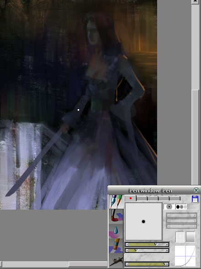Select the airbrush tool

[116, 260]
